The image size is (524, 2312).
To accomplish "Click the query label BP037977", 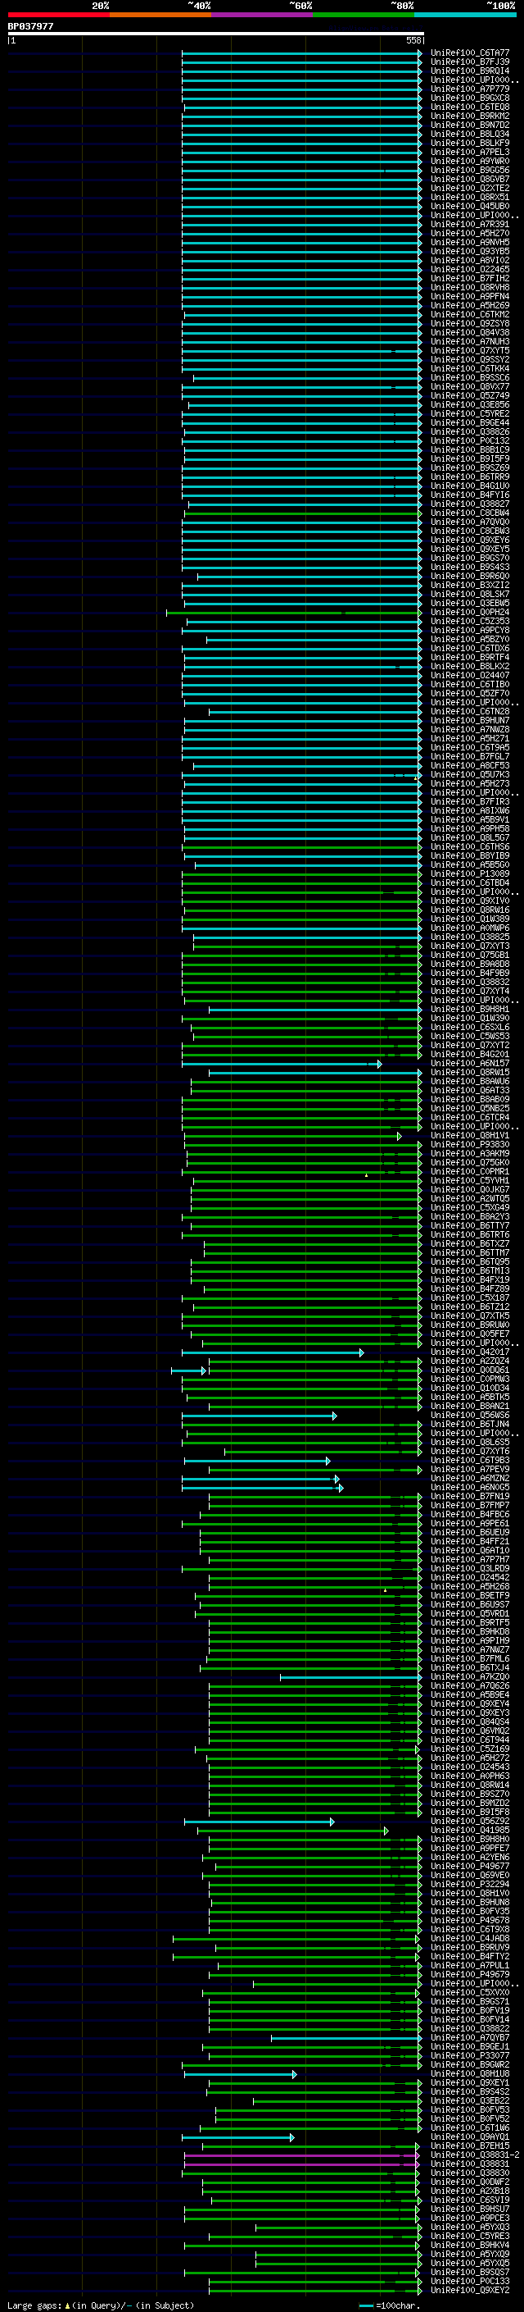I will [x=30, y=26].
